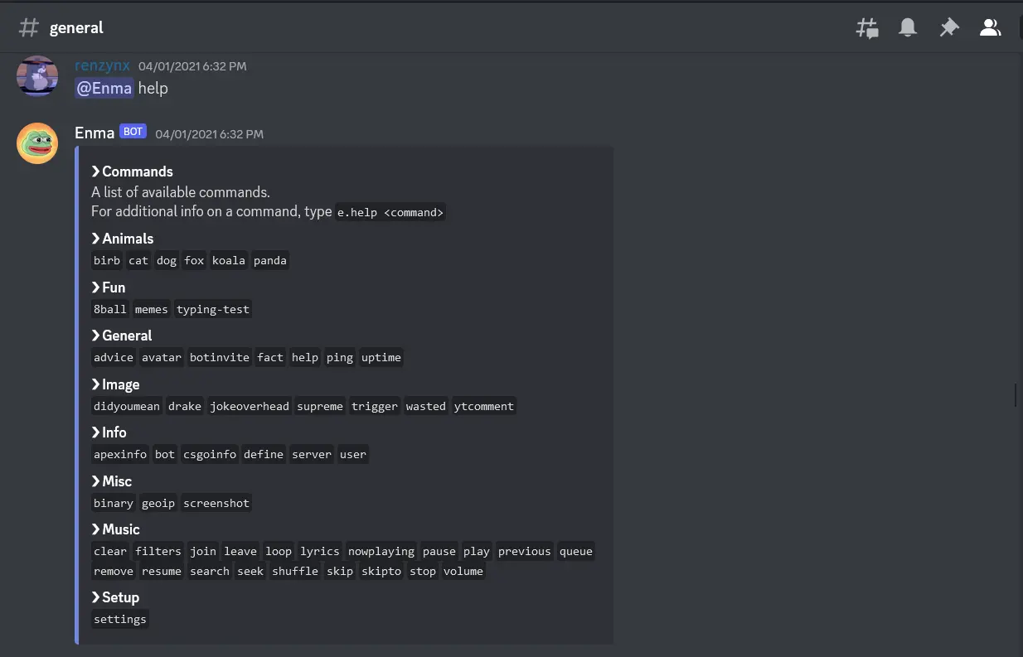Click the notification bell icon
1023x657 pixels.
tap(908, 28)
